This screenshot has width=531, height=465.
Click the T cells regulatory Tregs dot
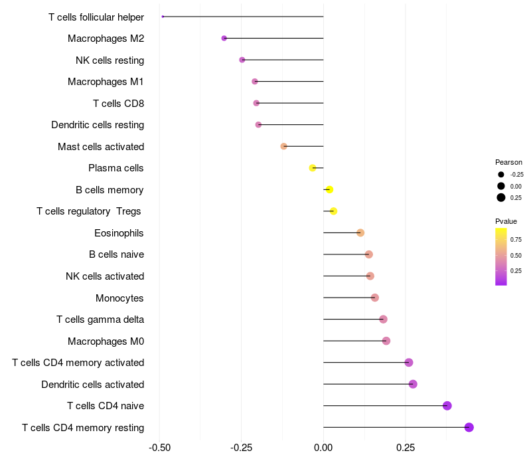click(x=334, y=211)
